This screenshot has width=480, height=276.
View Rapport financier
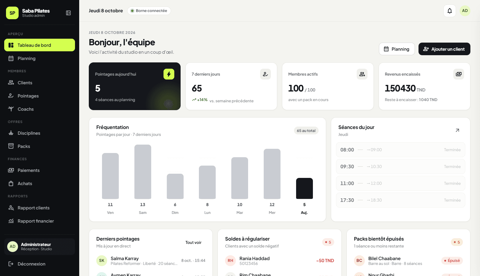[40, 221]
